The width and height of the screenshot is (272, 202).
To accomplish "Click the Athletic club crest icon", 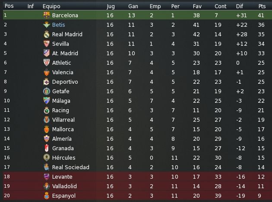I will click(47, 63).
